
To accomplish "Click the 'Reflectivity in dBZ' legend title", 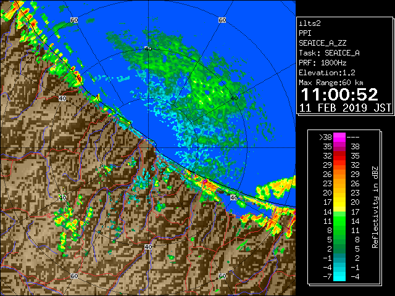I will pos(375,207).
